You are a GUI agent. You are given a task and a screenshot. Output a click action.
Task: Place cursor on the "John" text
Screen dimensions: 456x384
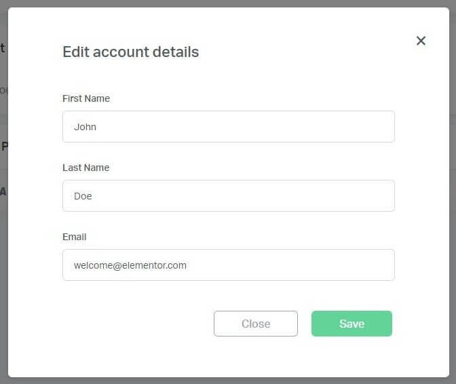(85, 127)
